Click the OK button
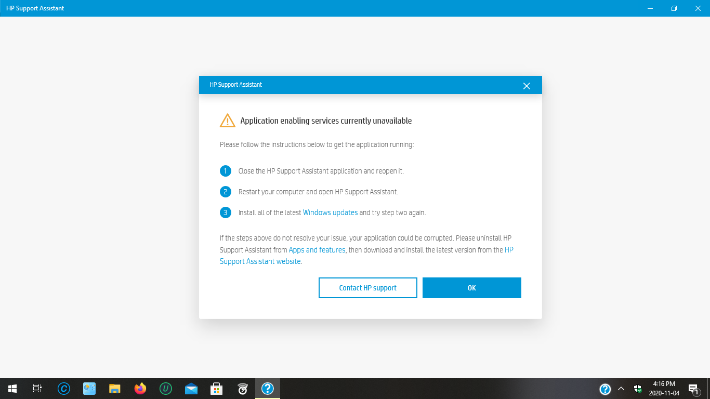 (x=472, y=288)
